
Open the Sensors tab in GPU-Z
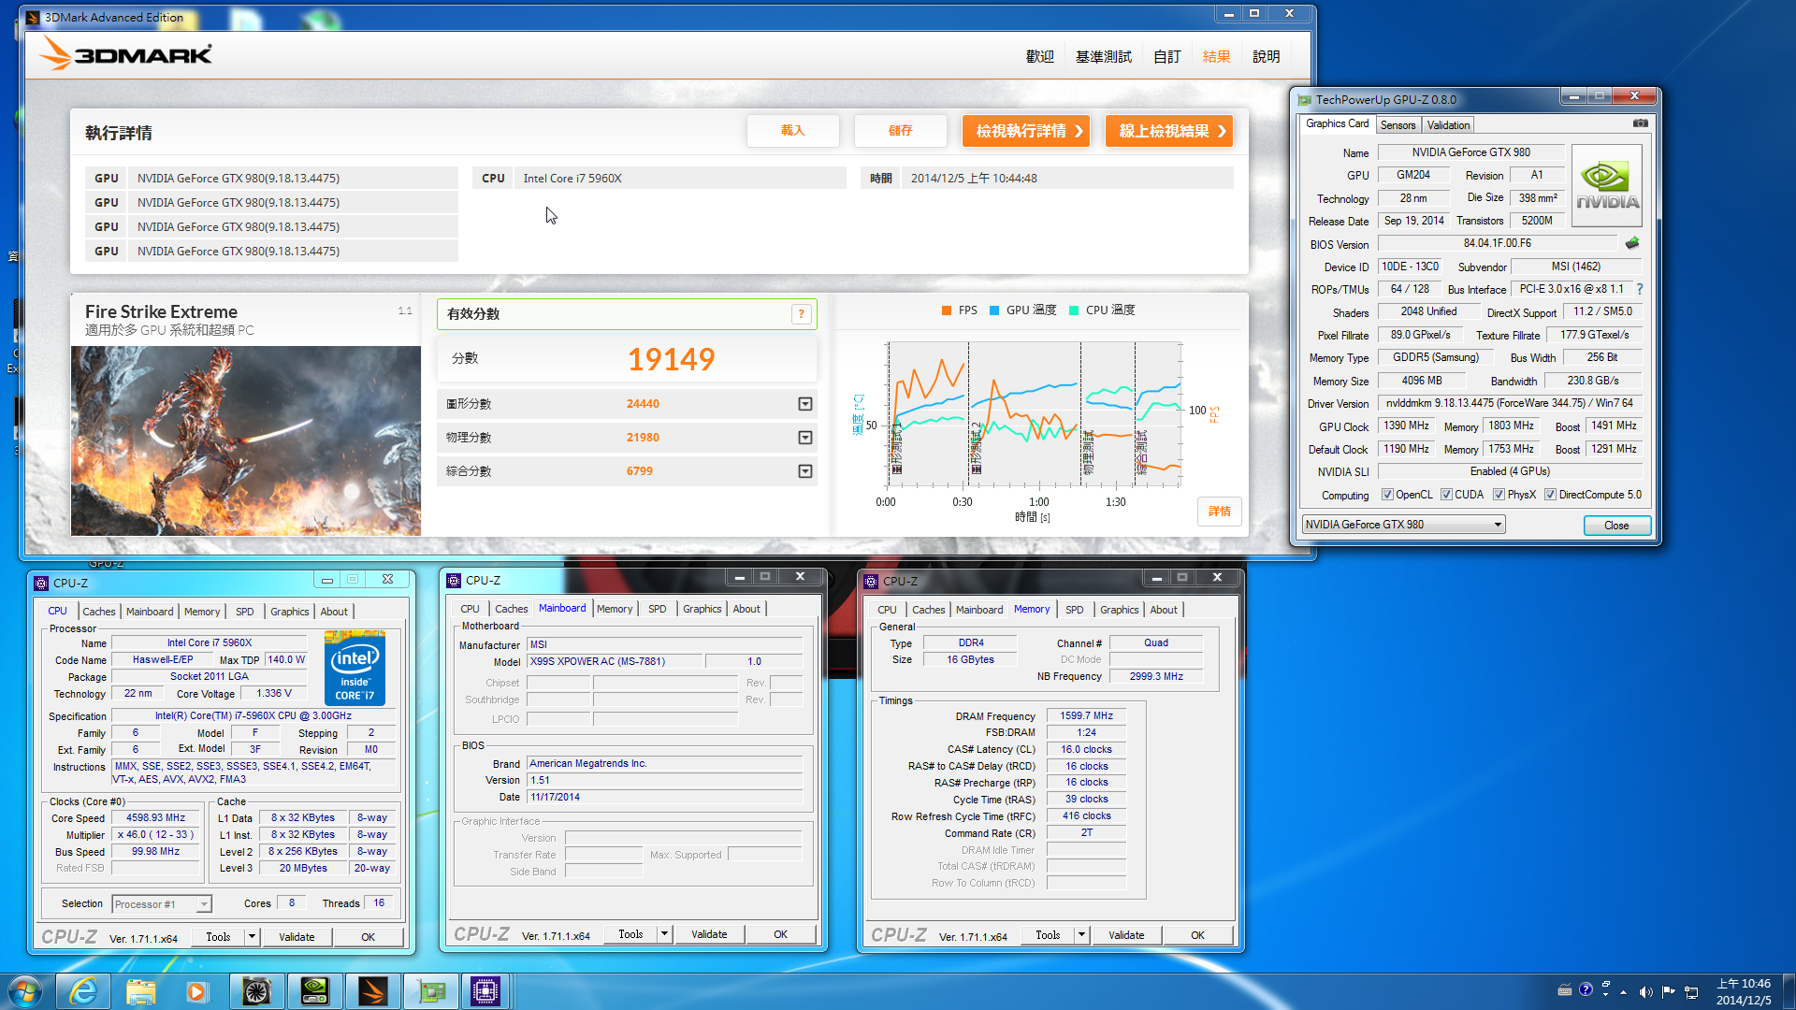point(1398,125)
